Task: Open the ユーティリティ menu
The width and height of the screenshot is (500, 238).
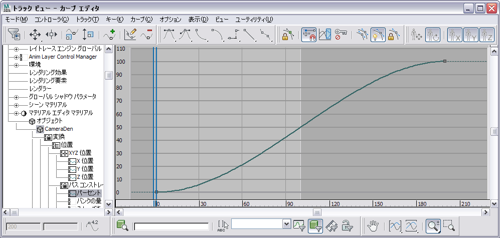Action: (254, 20)
